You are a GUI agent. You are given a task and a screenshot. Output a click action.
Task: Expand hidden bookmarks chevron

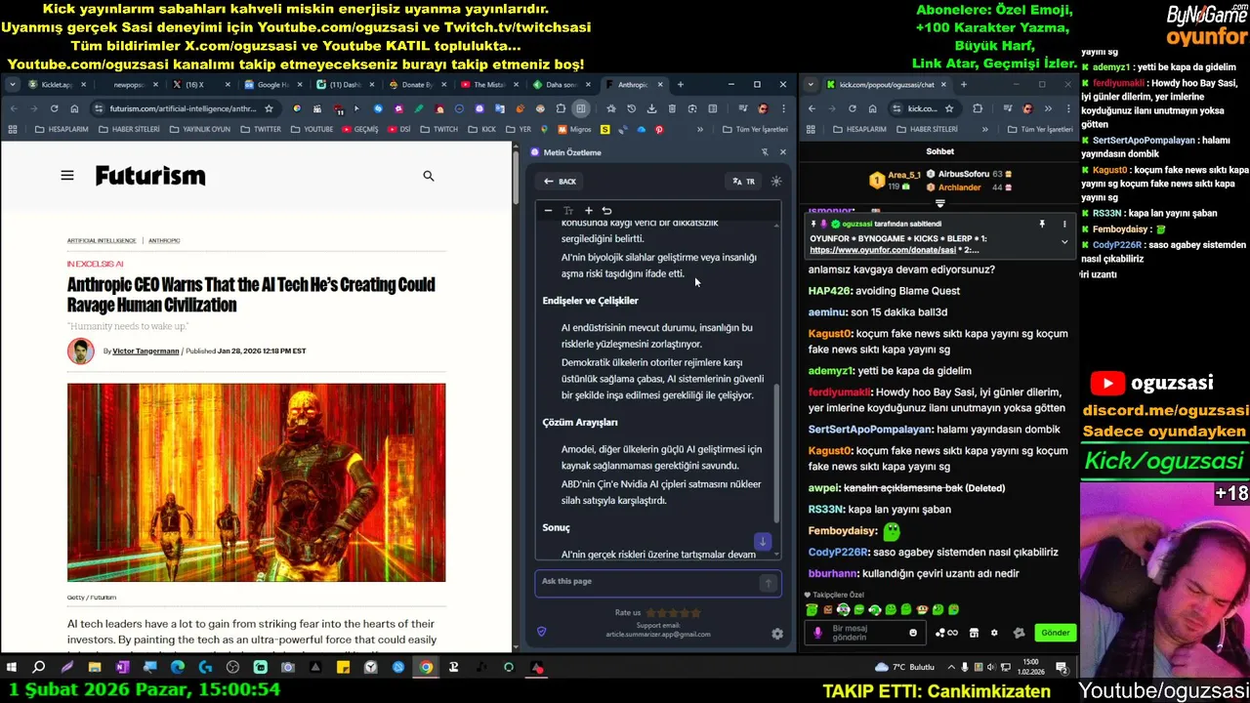[x=699, y=129]
